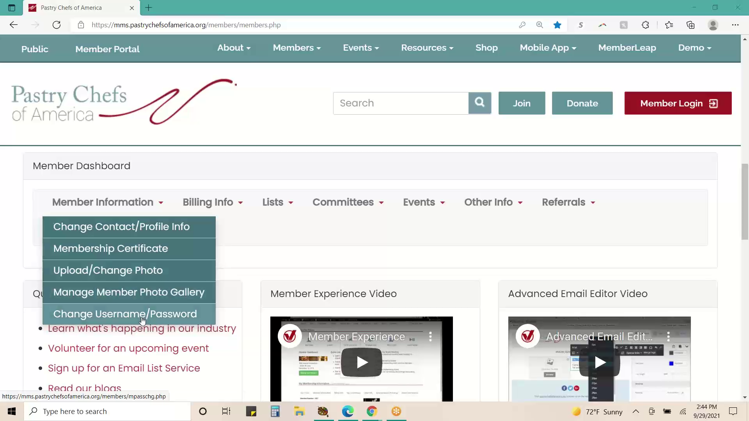Open the Favorites list icon

pyautogui.click(x=669, y=25)
